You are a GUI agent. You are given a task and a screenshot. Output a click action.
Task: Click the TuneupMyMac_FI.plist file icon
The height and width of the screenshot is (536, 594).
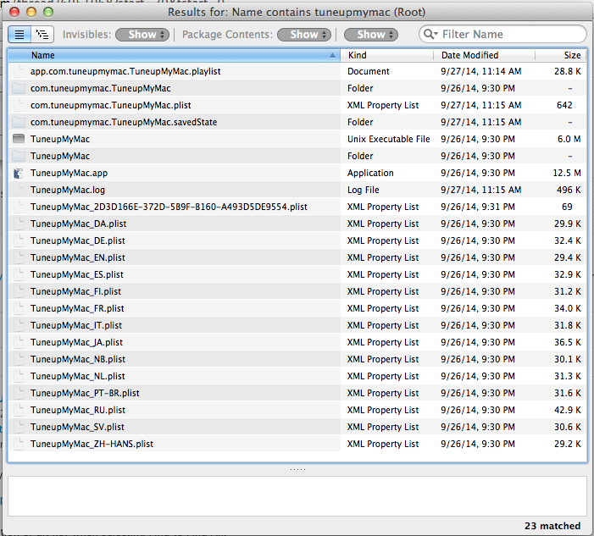(18, 291)
